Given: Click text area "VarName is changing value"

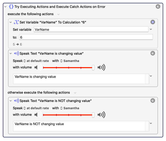Looking at the screenshot, I should 81,79.
